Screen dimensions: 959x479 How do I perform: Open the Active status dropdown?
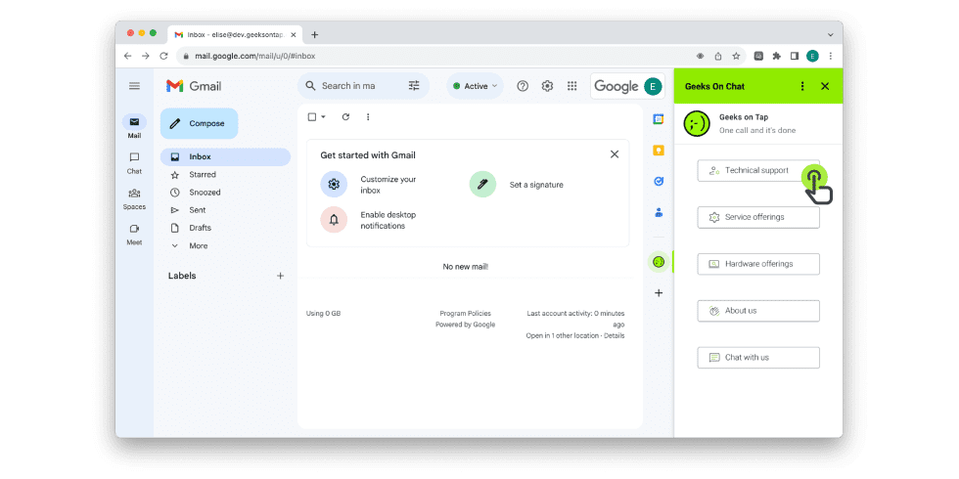(x=475, y=86)
